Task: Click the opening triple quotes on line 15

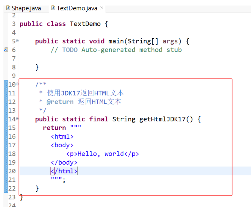Action: pos(76,126)
